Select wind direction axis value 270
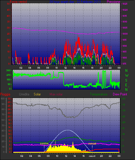This screenshot has width=135, height=160. (8, 75)
